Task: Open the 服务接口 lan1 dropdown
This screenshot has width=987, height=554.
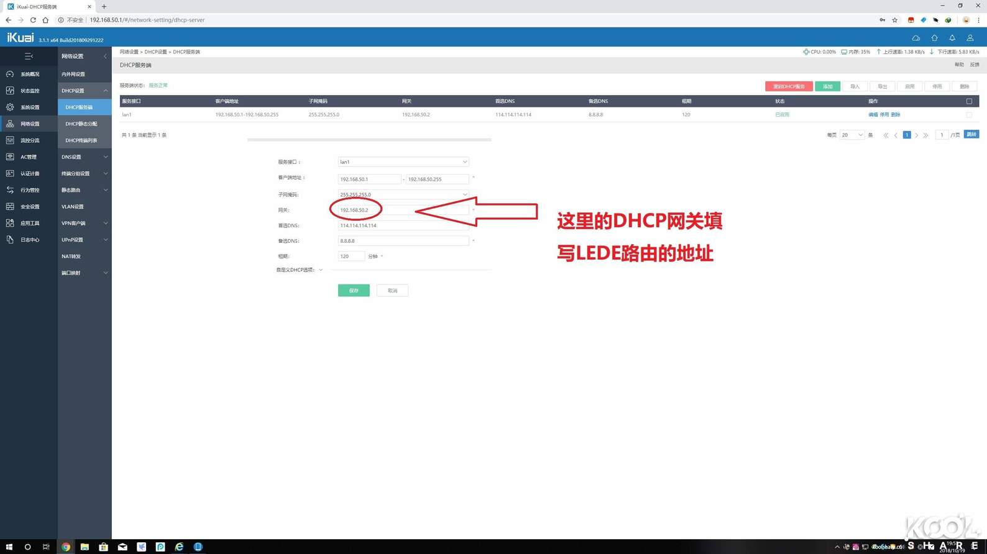Action: 403,161
